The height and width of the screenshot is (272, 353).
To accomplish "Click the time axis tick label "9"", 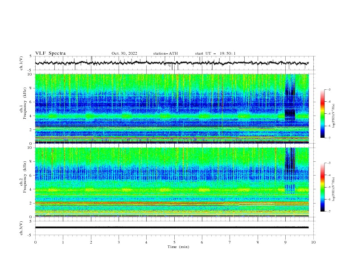I will [285, 242].
